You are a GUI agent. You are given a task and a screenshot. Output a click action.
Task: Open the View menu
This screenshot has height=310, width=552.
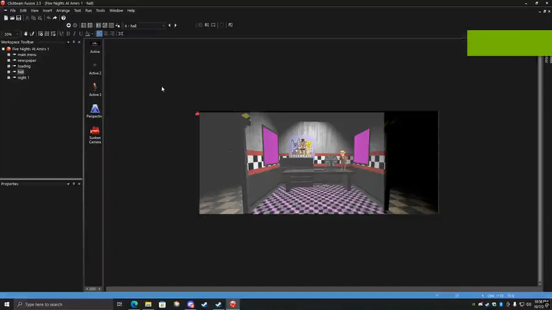pos(34,10)
